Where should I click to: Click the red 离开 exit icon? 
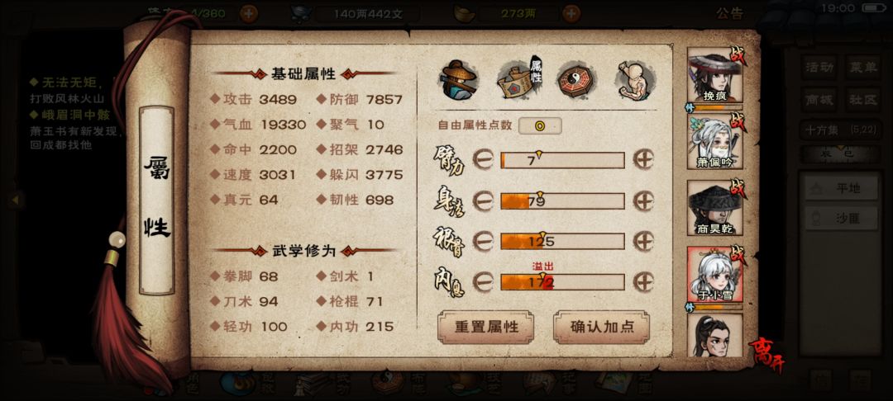point(766,355)
